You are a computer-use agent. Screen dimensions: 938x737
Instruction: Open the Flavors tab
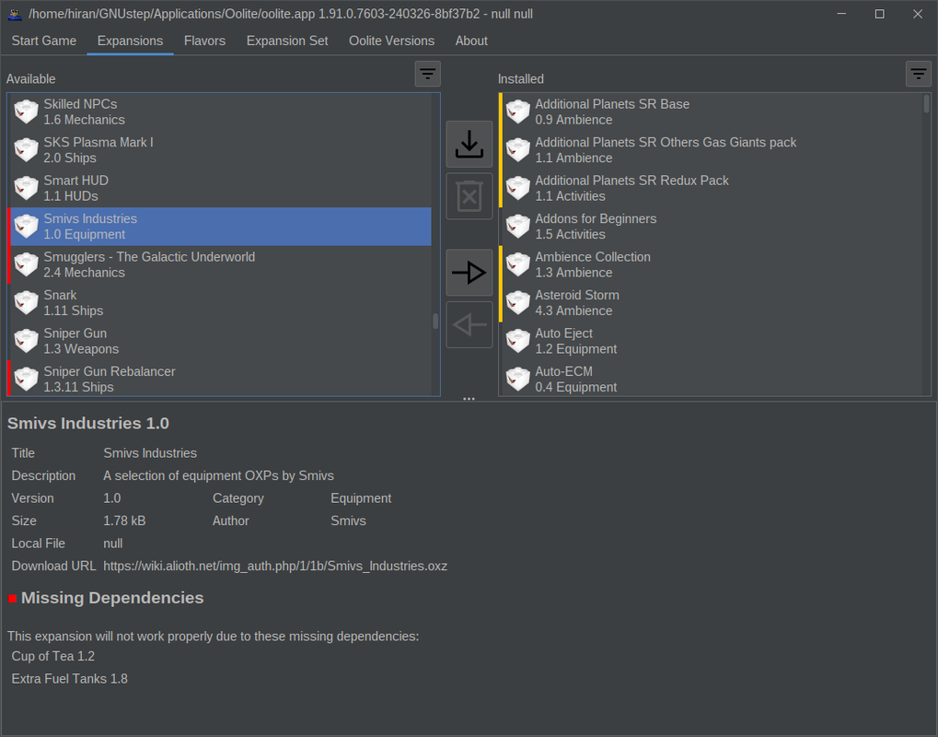(x=204, y=41)
